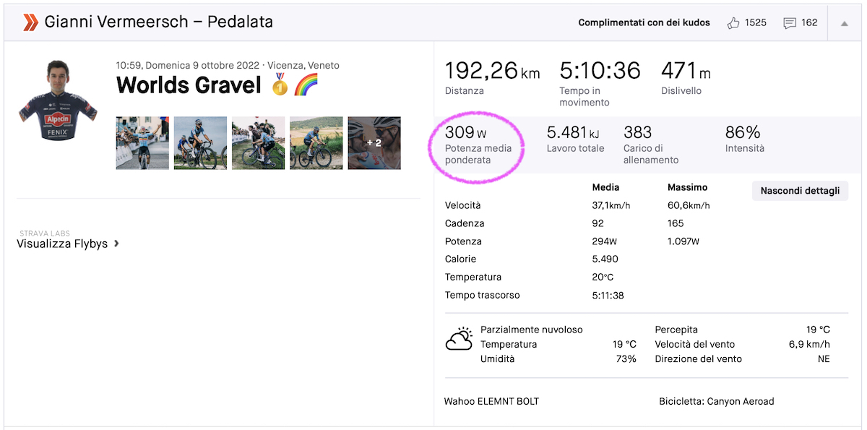Click the partly cloudy weather icon
Viewport: 867px width, 430px height.
(x=460, y=337)
